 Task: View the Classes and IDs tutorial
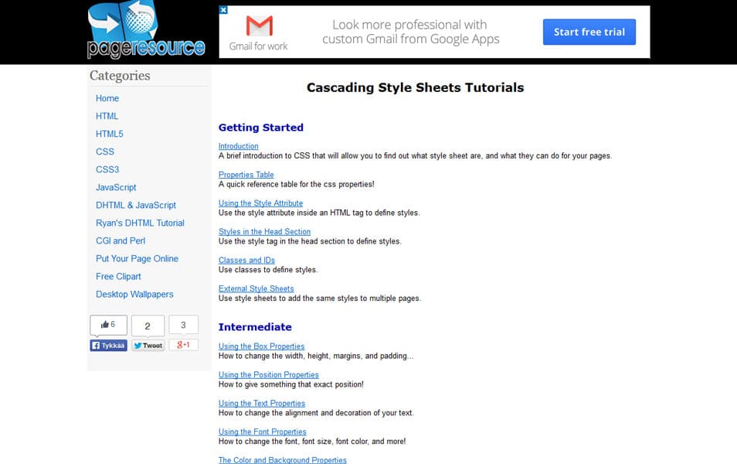point(246,261)
